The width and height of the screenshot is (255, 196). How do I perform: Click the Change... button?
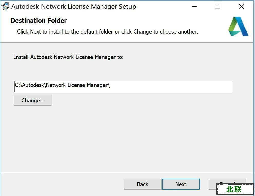[33, 100]
